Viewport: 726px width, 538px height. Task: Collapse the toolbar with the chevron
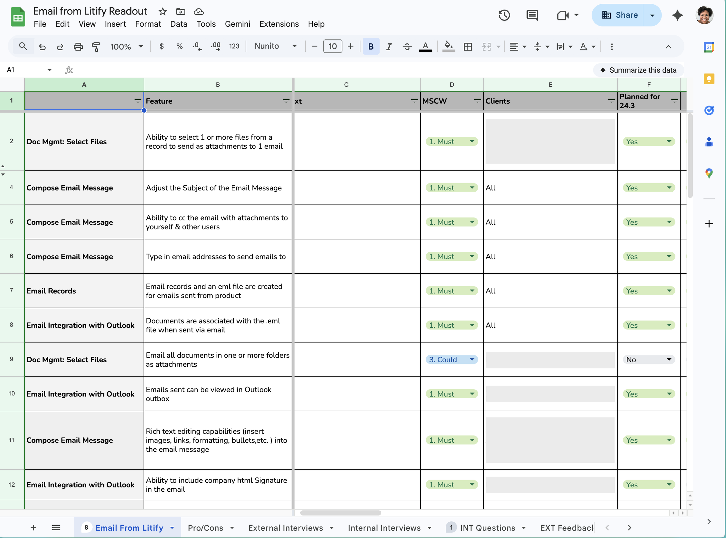[x=669, y=46]
